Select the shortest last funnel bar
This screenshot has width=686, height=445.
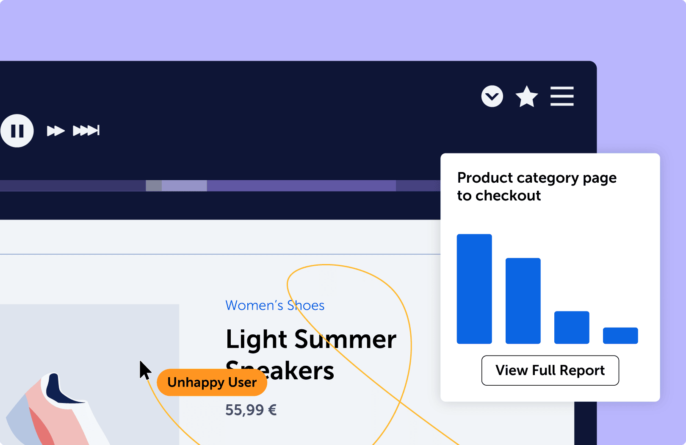click(620, 335)
